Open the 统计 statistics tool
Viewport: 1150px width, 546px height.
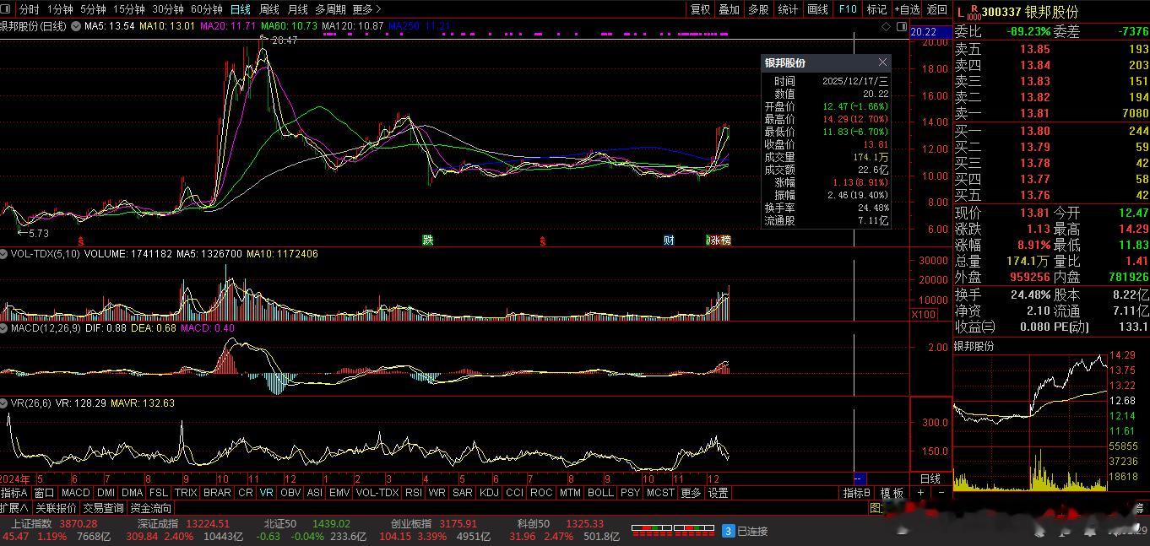pyautogui.click(x=788, y=9)
